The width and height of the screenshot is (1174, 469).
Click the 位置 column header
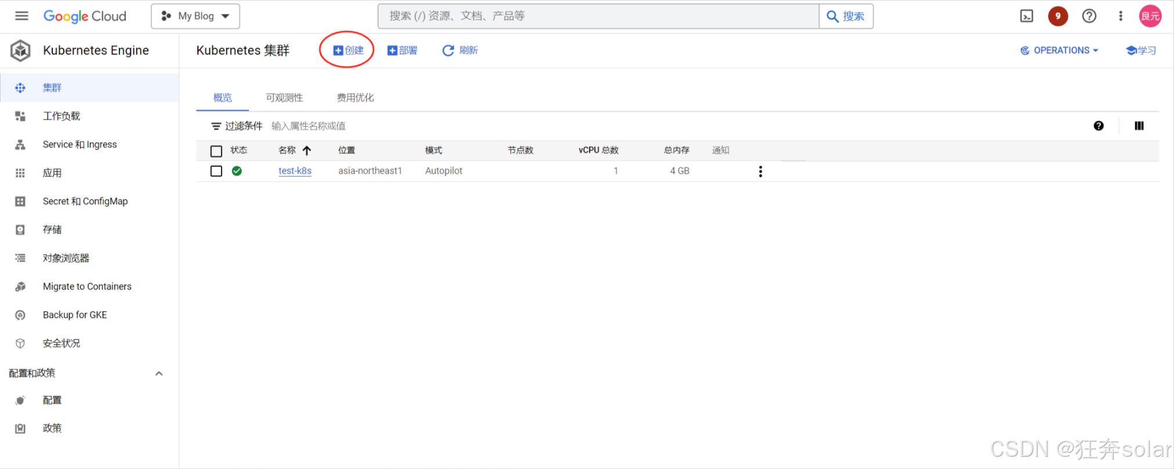[x=346, y=150]
